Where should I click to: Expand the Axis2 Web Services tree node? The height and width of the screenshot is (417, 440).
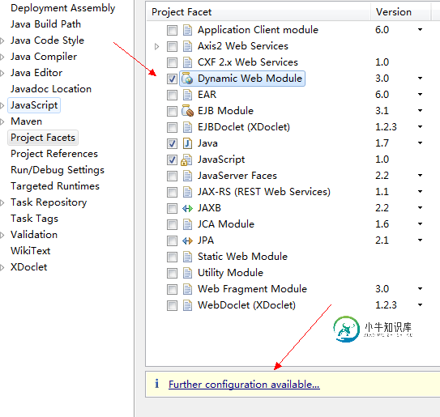(x=156, y=46)
